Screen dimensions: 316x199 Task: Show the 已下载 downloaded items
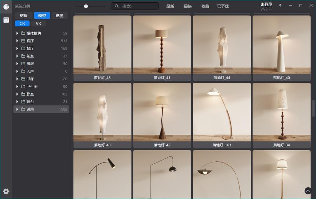[x=223, y=6]
